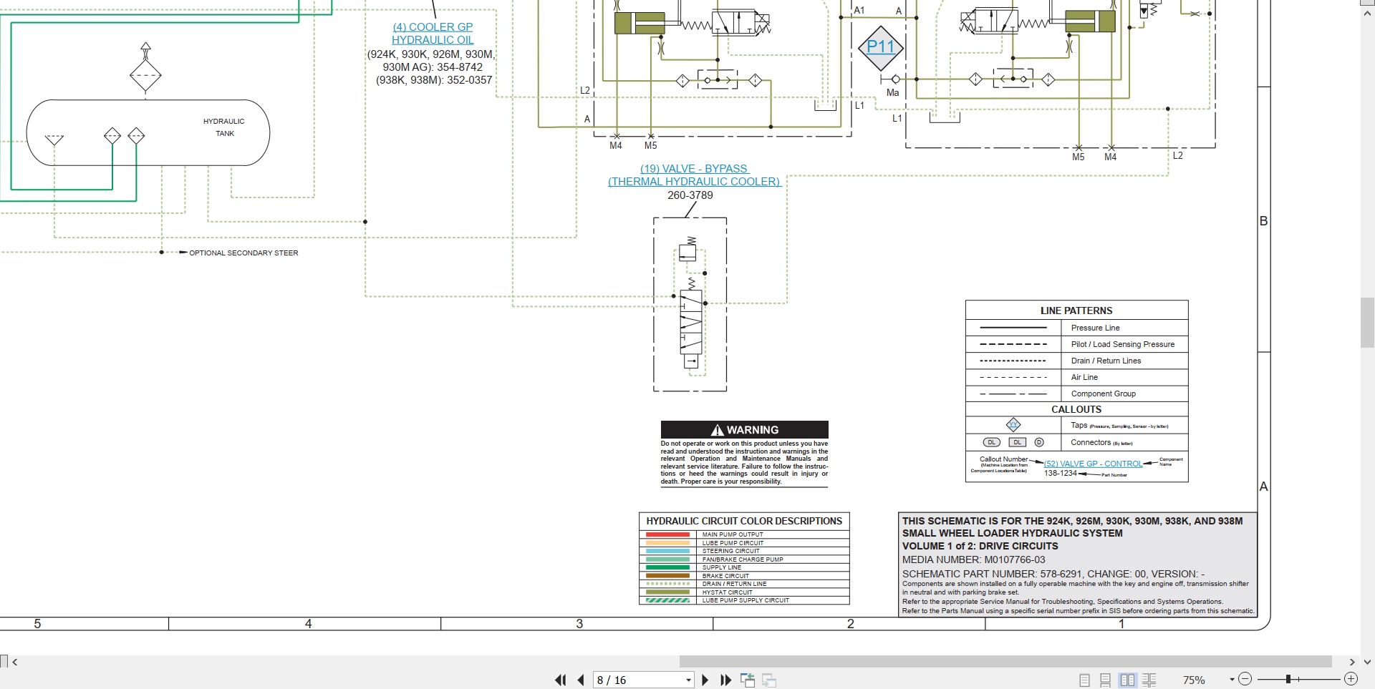Click the SUPPLY LINE green swatch

(667, 567)
